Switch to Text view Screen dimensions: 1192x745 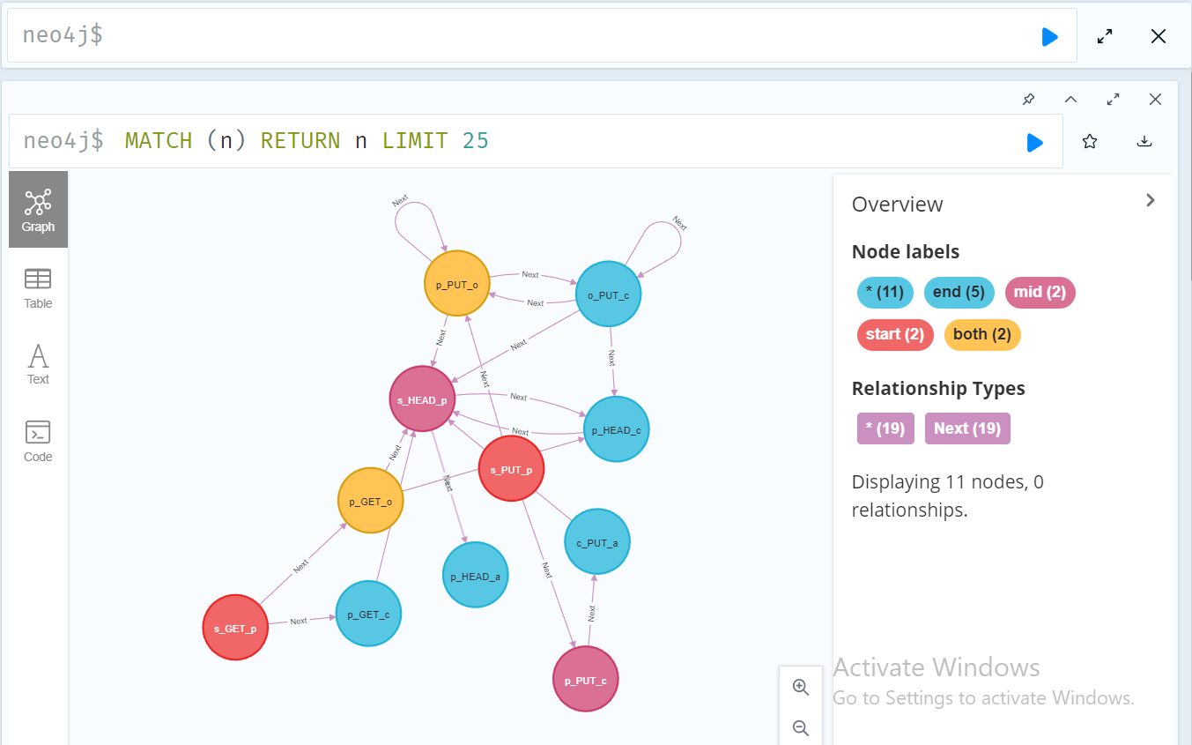[38, 365]
